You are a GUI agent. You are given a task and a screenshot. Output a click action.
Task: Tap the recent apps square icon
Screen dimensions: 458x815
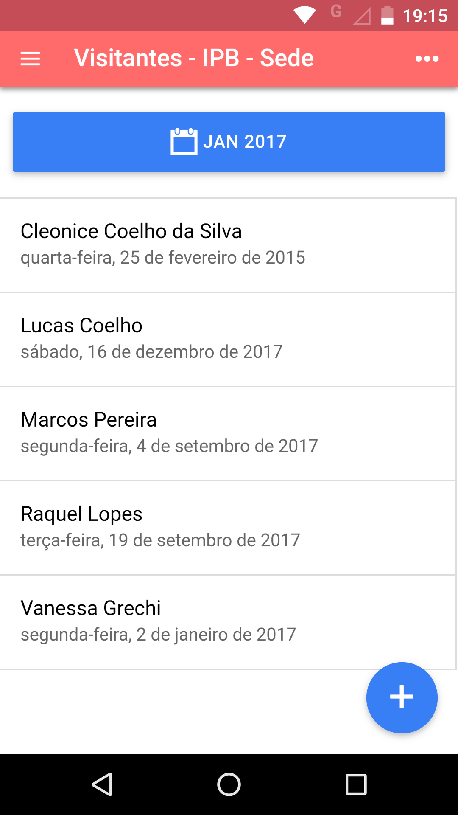click(356, 784)
